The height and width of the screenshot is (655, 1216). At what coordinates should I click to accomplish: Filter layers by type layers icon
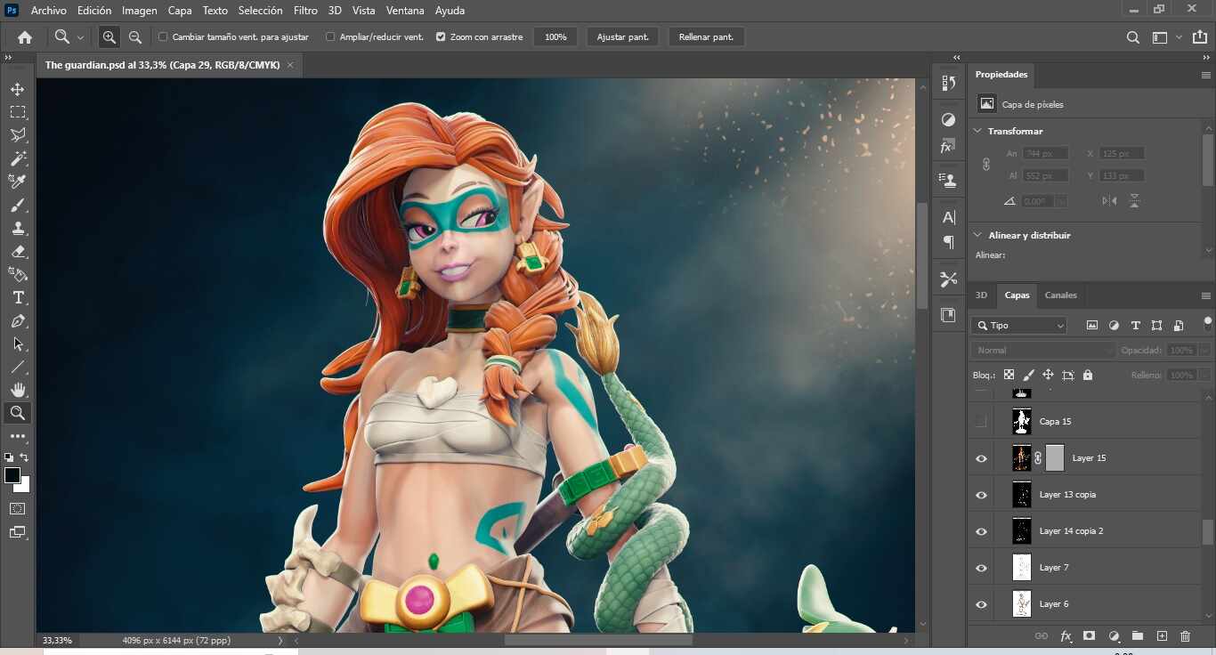point(1135,326)
